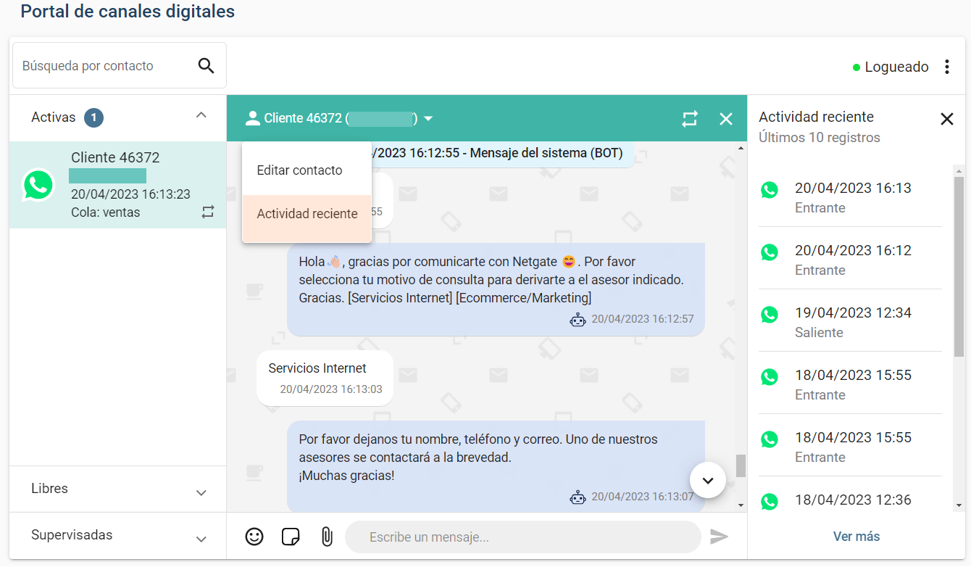This screenshot has height=575, width=971.
Task: Click the activity scrollbar down arrow
Action: pos(959,505)
